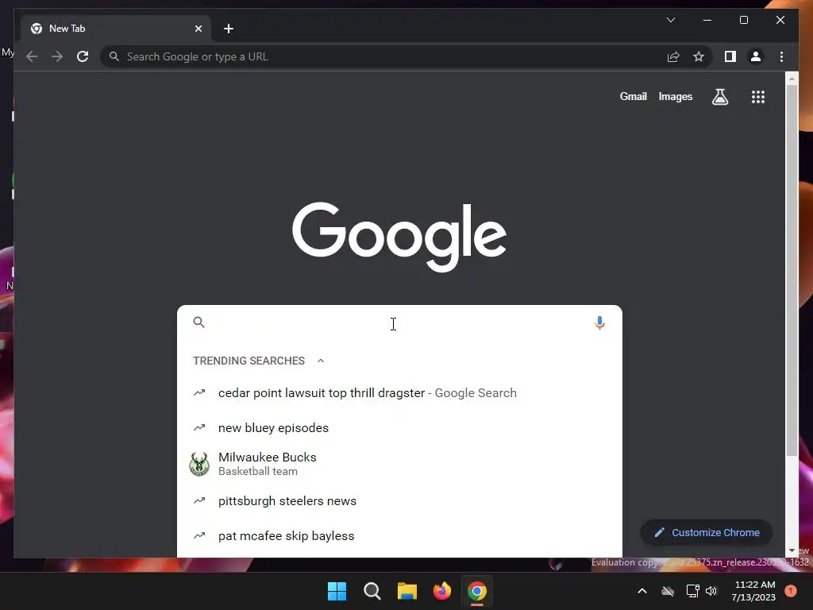Screen dimensions: 813x610
Task: Launch Firefox from the taskbar
Action: tap(441, 591)
